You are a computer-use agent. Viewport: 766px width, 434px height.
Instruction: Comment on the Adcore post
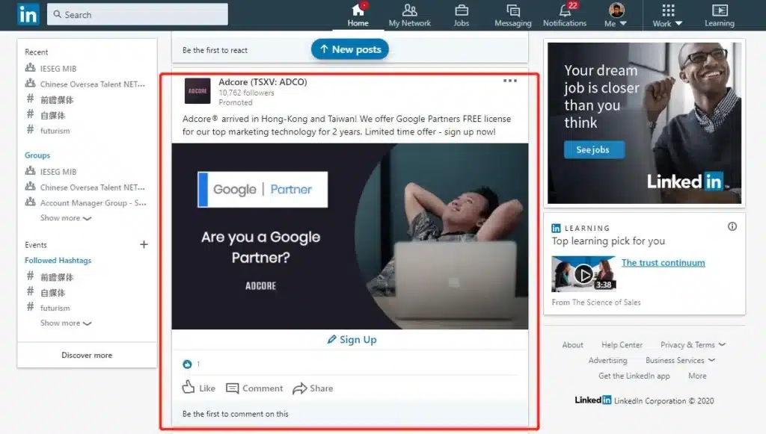pos(254,388)
